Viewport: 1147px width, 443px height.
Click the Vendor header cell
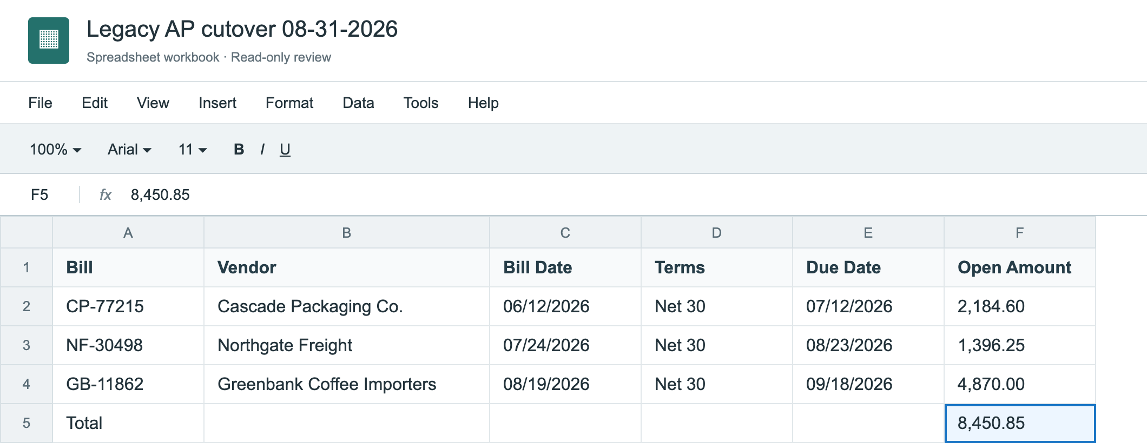pyautogui.click(x=347, y=267)
